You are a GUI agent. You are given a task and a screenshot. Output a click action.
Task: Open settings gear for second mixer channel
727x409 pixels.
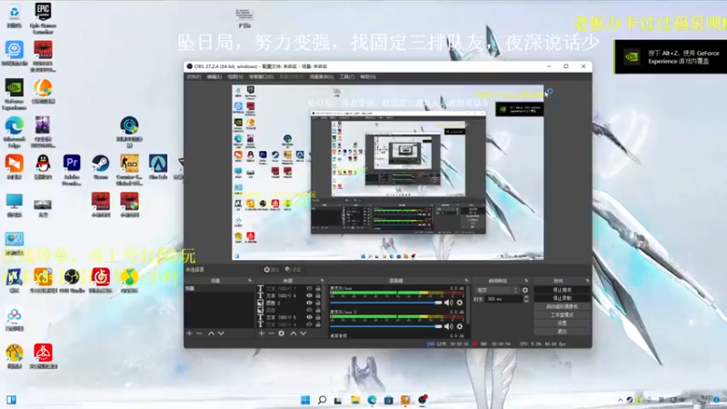pyautogui.click(x=460, y=326)
